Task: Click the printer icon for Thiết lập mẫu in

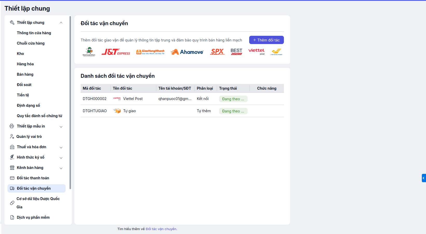Action: pos(12,126)
